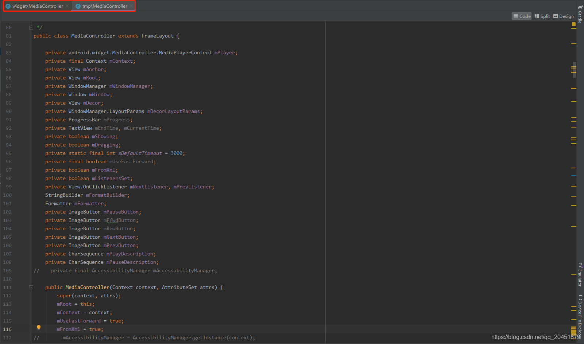Click 'mPrevListener' on line 99
The height and width of the screenshot is (344, 584).
(192, 187)
